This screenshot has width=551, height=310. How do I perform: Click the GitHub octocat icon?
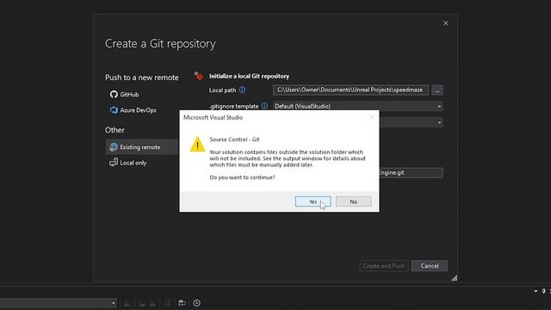114,94
